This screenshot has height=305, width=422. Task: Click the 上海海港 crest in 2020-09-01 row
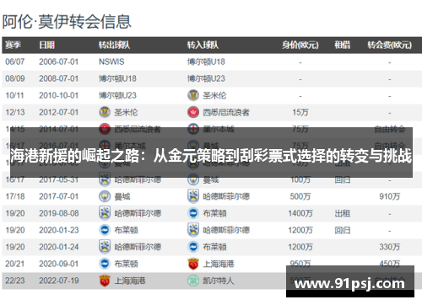193,264
